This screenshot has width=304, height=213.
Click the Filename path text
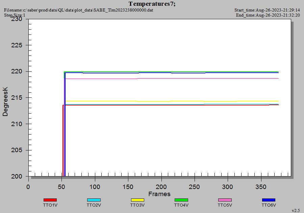tap(78, 10)
